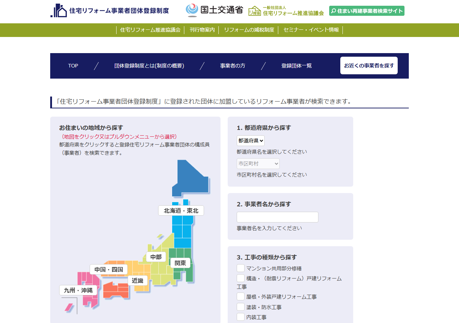Expand the 市区町村 dropdown

click(x=258, y=164)
